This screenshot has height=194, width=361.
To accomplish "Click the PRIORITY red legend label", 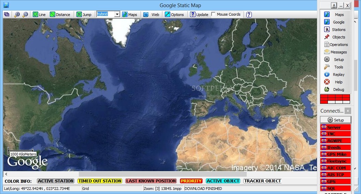I will tap(191, 181).
